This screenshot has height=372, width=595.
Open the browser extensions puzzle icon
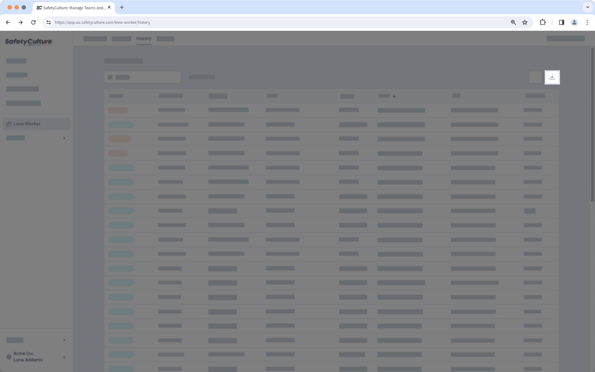click(x=543, y=22)
